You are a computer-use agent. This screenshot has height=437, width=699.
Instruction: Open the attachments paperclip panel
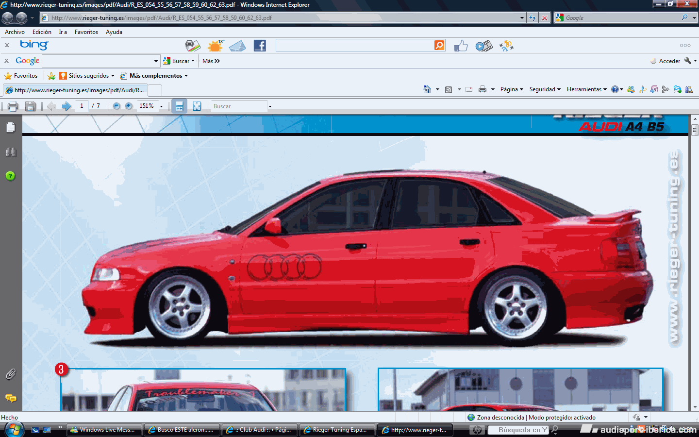point(11,374)
